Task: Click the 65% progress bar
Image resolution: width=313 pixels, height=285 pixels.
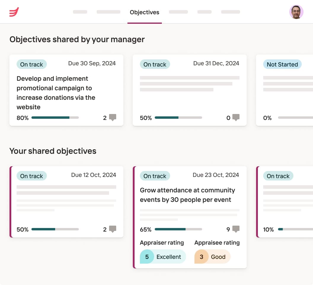Action: point(178,229)
